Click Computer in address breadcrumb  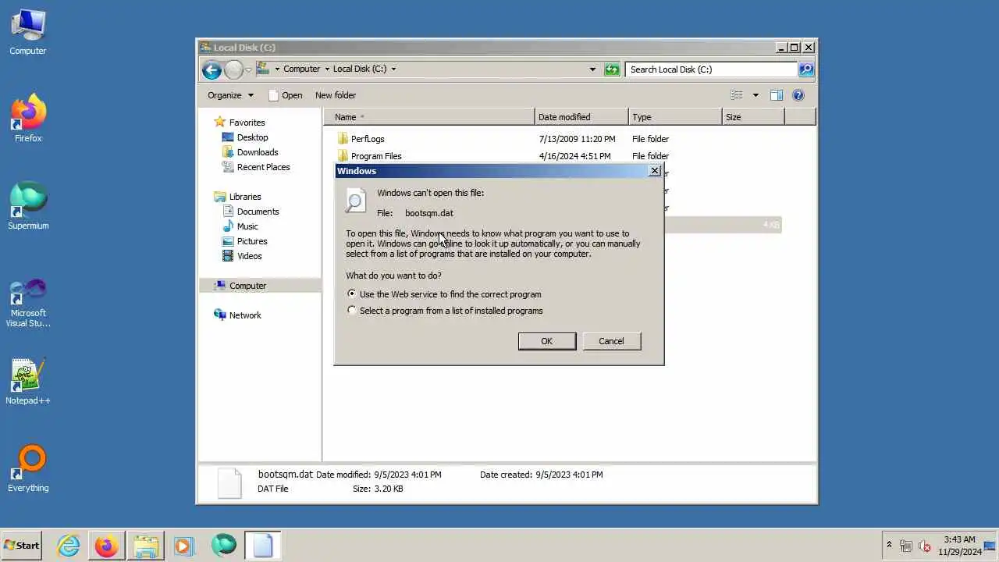301,69
